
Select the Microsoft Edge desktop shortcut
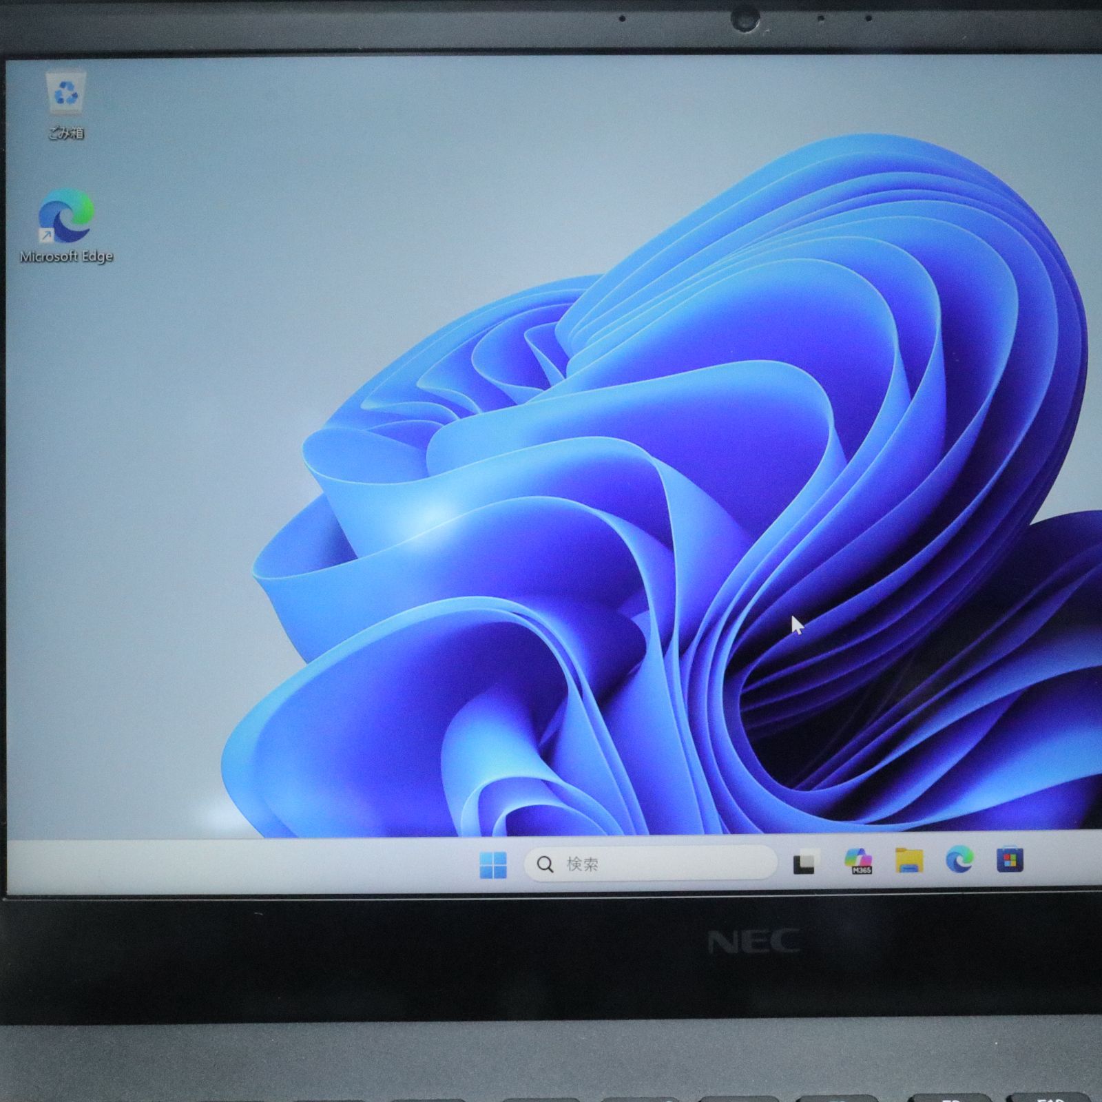click(66, 226)
